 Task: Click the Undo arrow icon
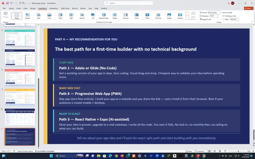click(x=11, y=3)
